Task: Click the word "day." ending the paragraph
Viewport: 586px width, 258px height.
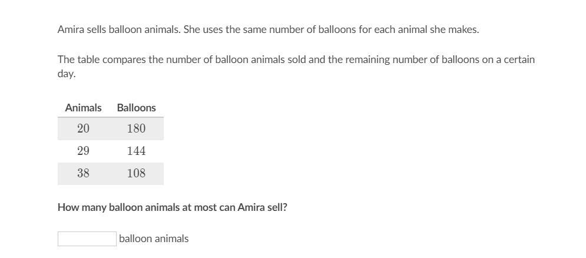Action: coord(67,74)
